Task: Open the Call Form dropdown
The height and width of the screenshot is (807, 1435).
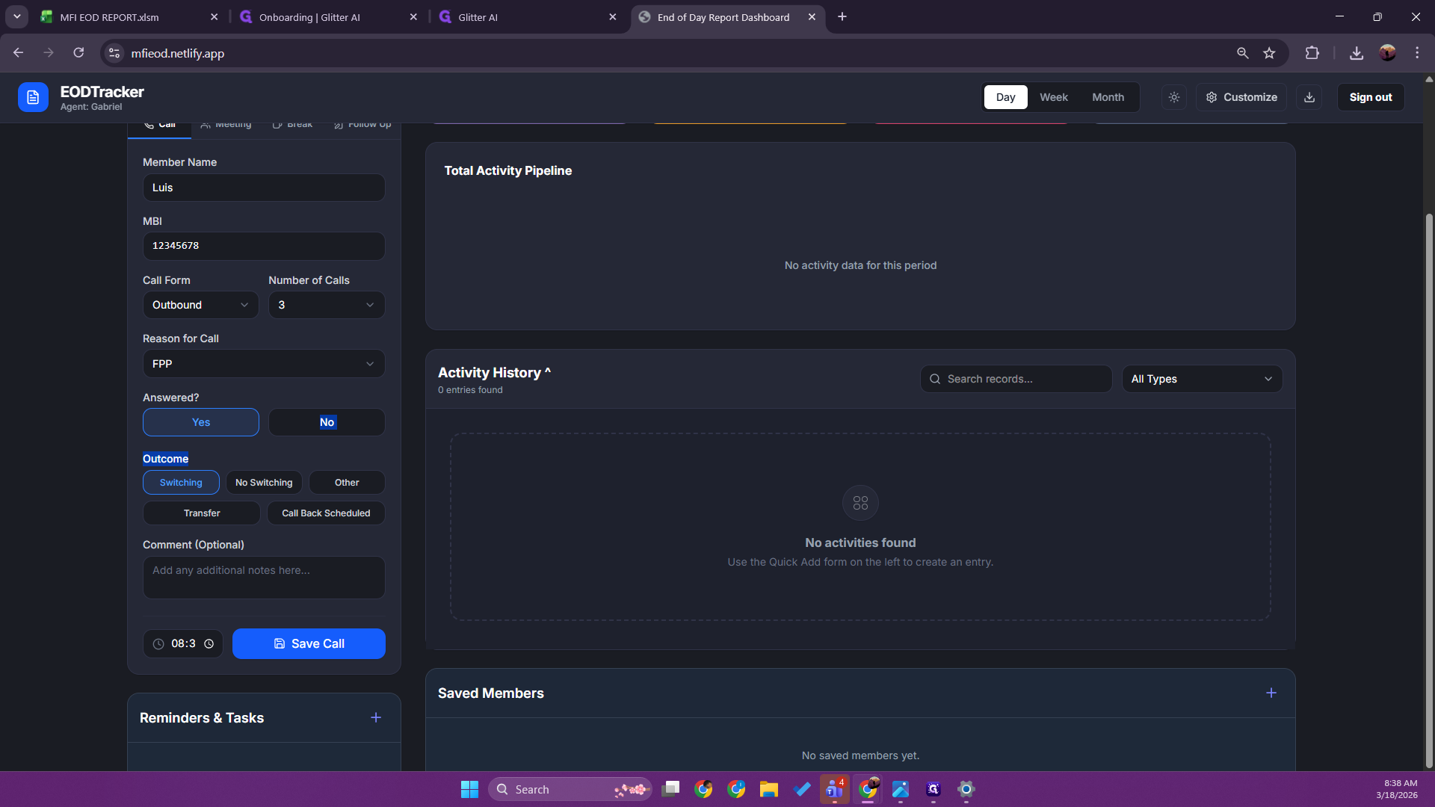Action: (x=200, y=305)
